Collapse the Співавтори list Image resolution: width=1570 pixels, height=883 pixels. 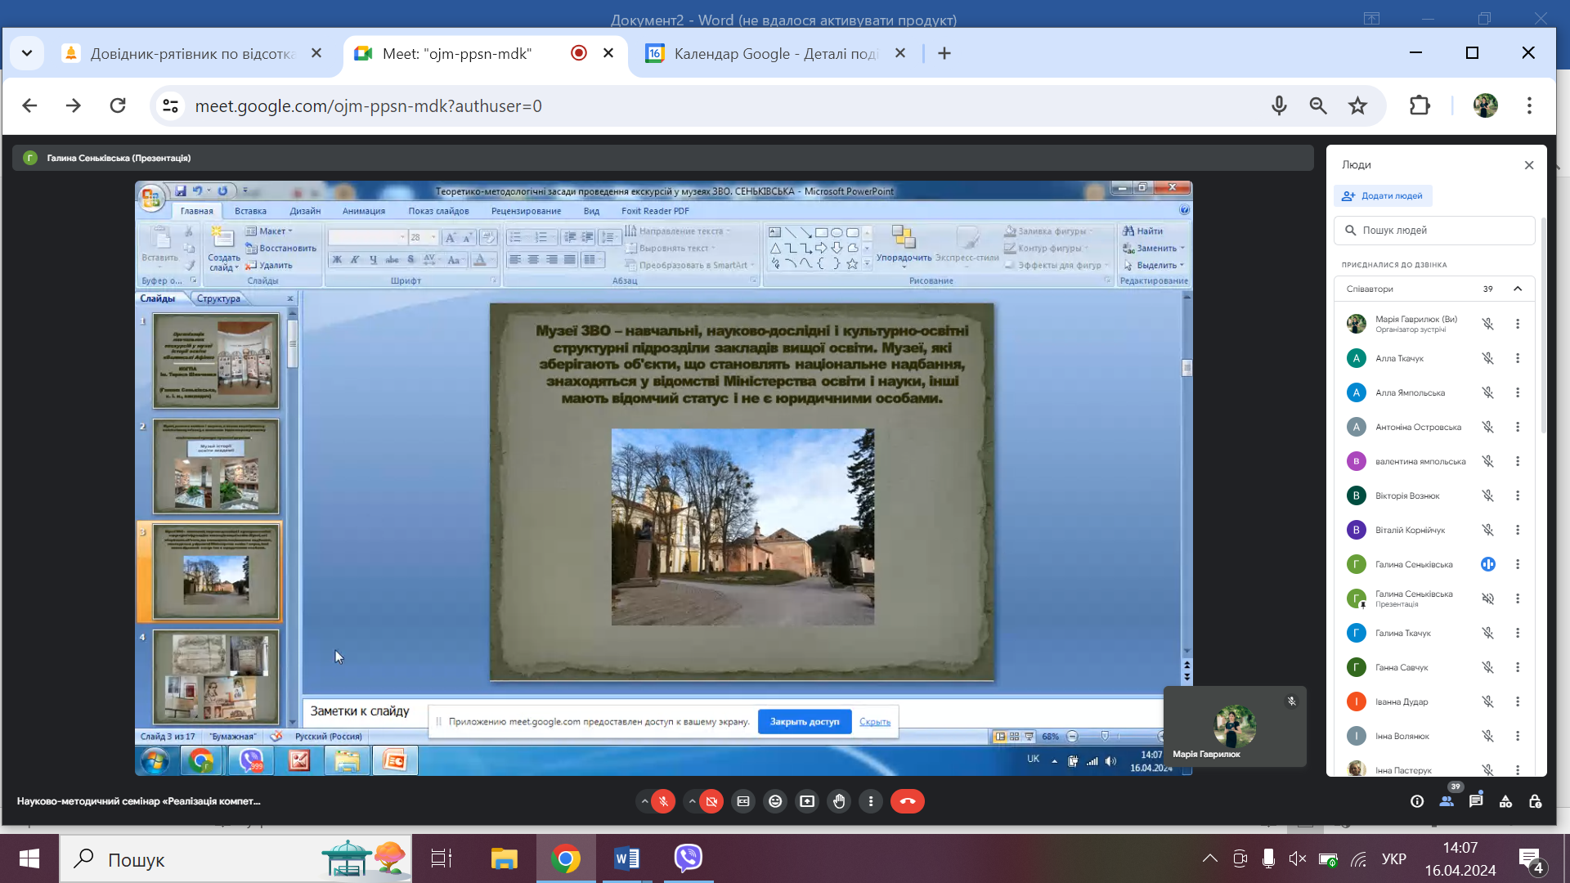(x=1518, y=289)
